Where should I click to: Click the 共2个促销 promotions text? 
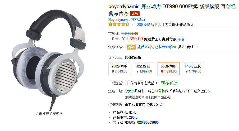(186, 47)
